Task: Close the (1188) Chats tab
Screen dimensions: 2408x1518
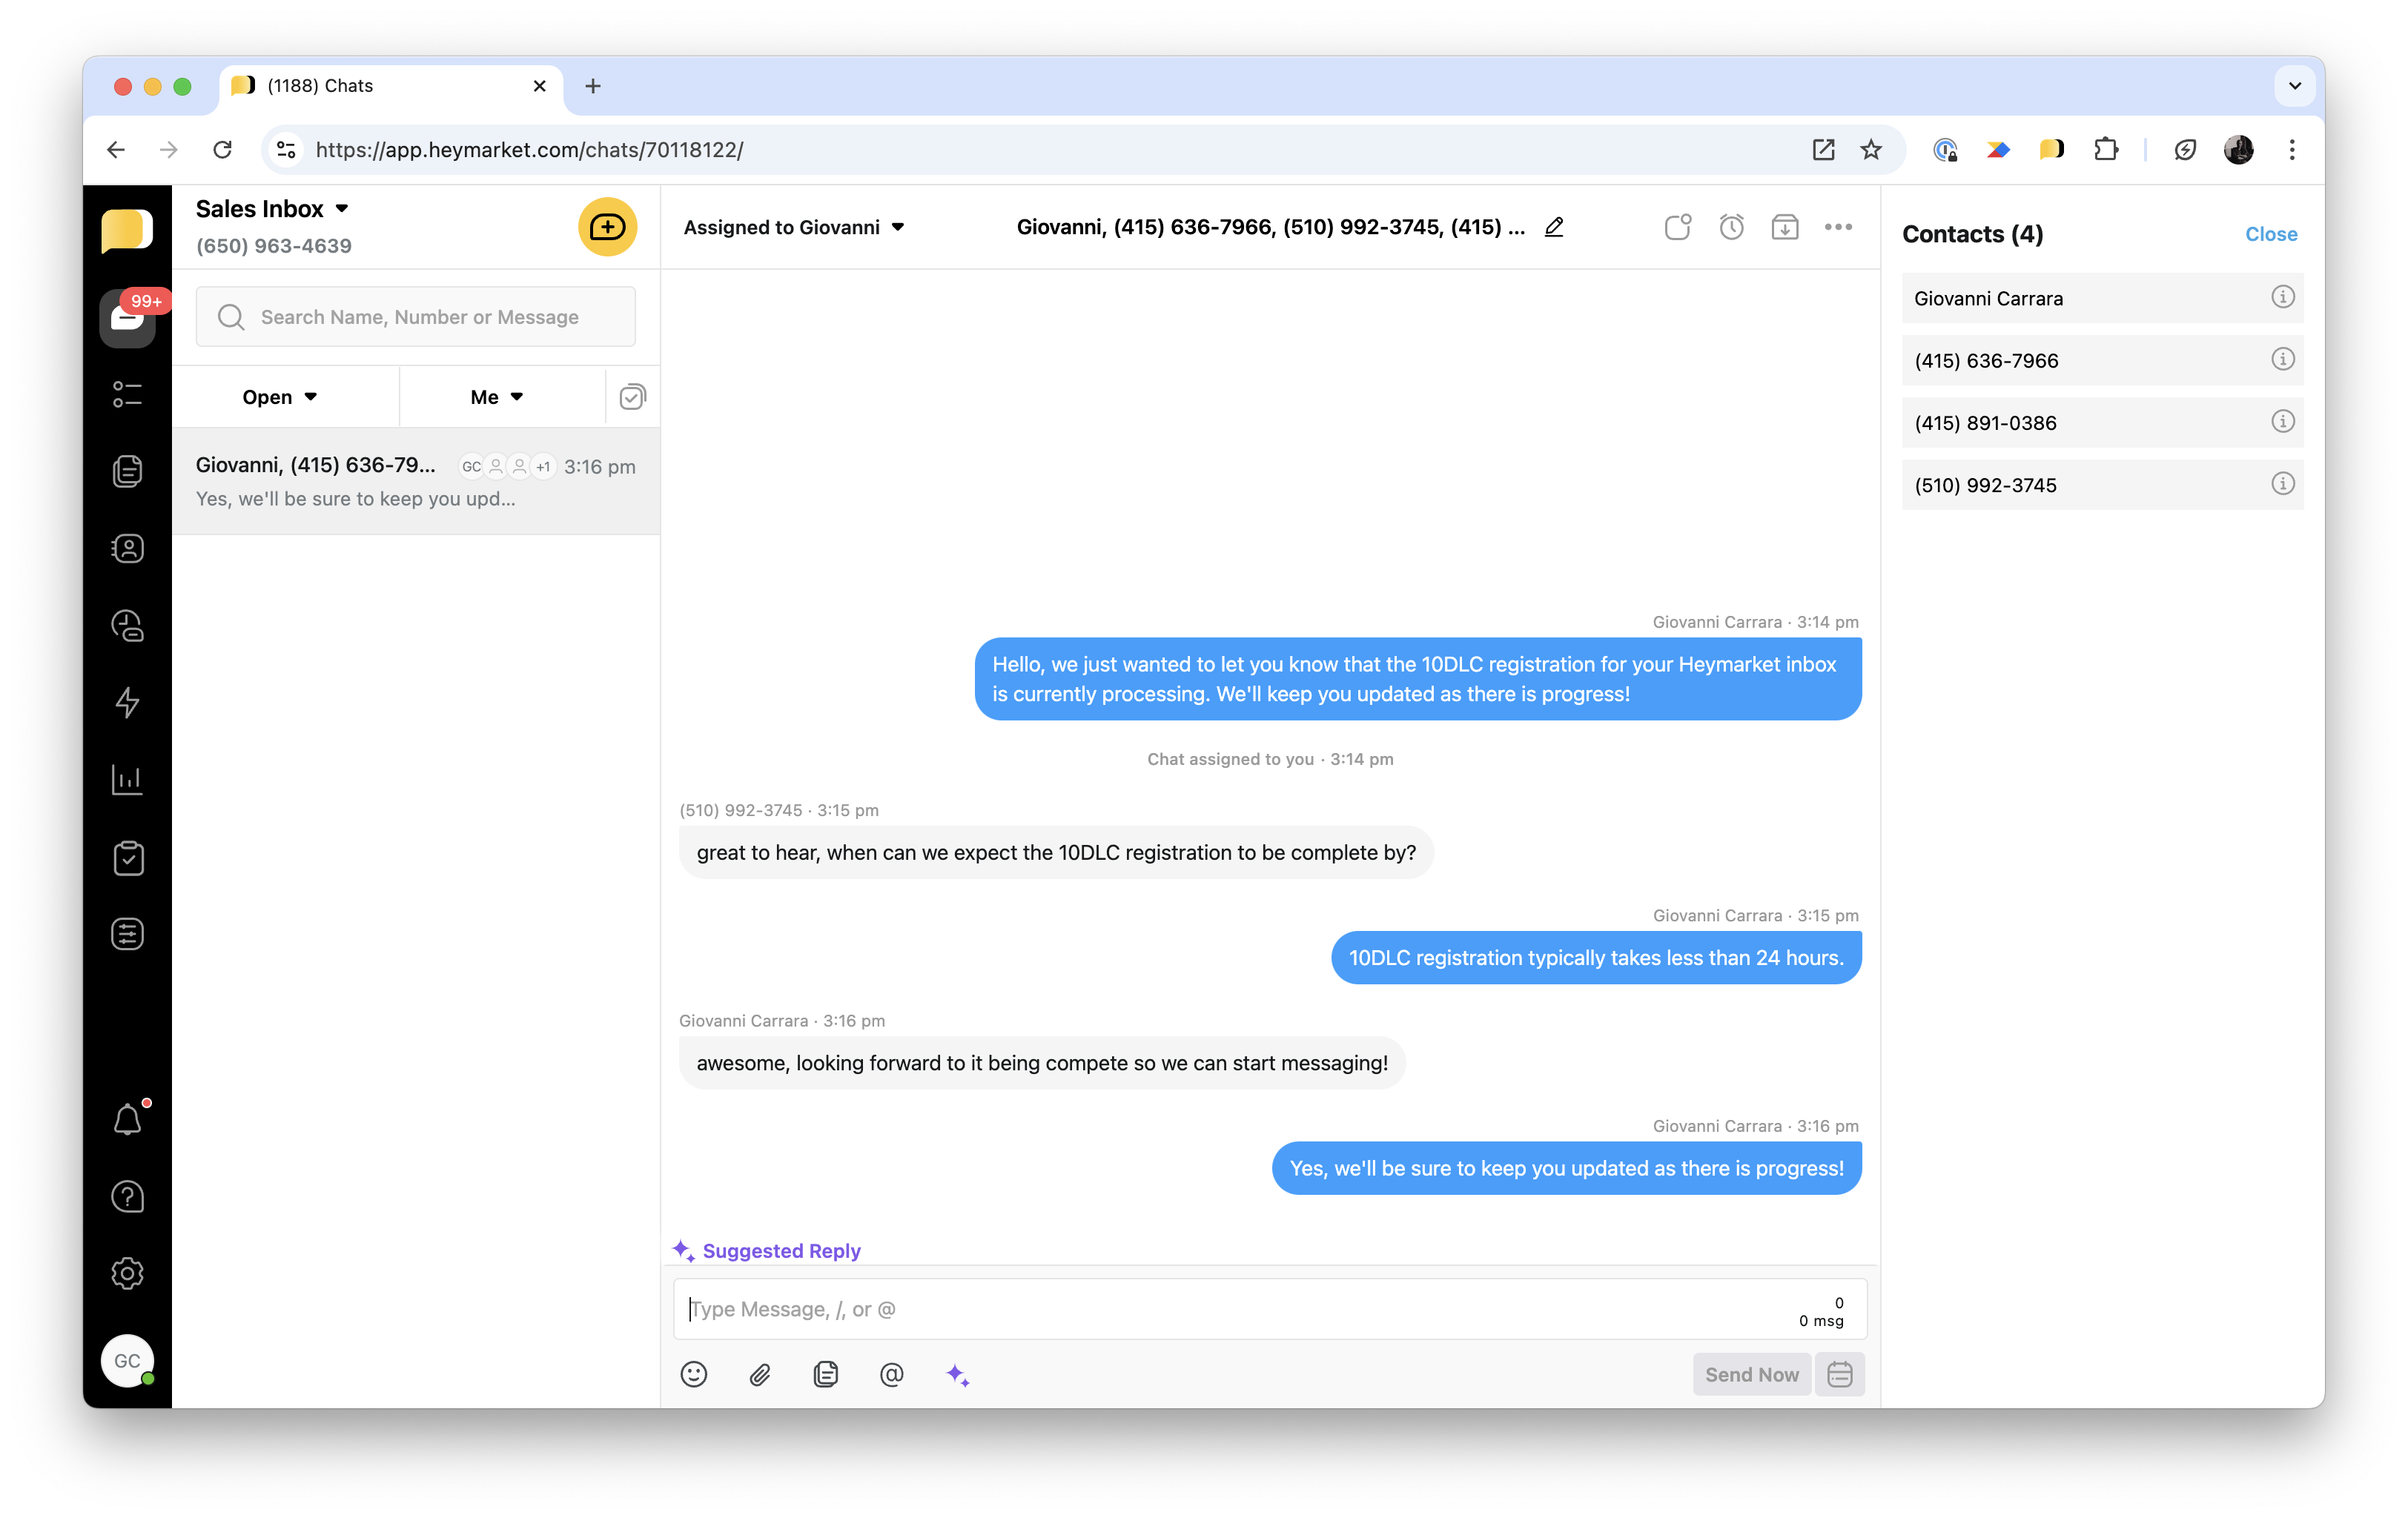Action: 539,86
